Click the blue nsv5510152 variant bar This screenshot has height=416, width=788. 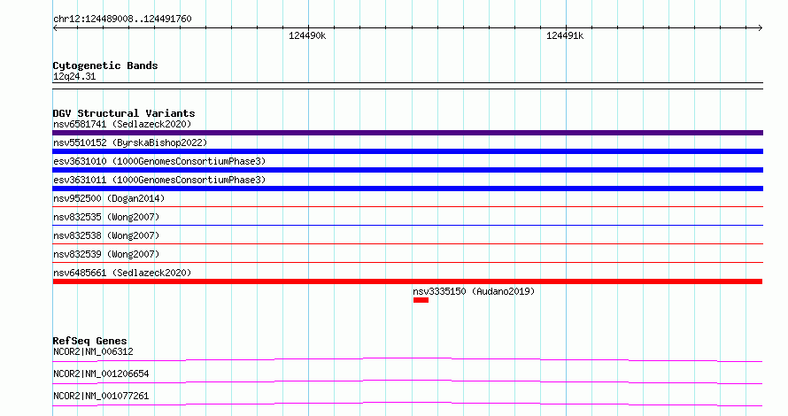407,151
